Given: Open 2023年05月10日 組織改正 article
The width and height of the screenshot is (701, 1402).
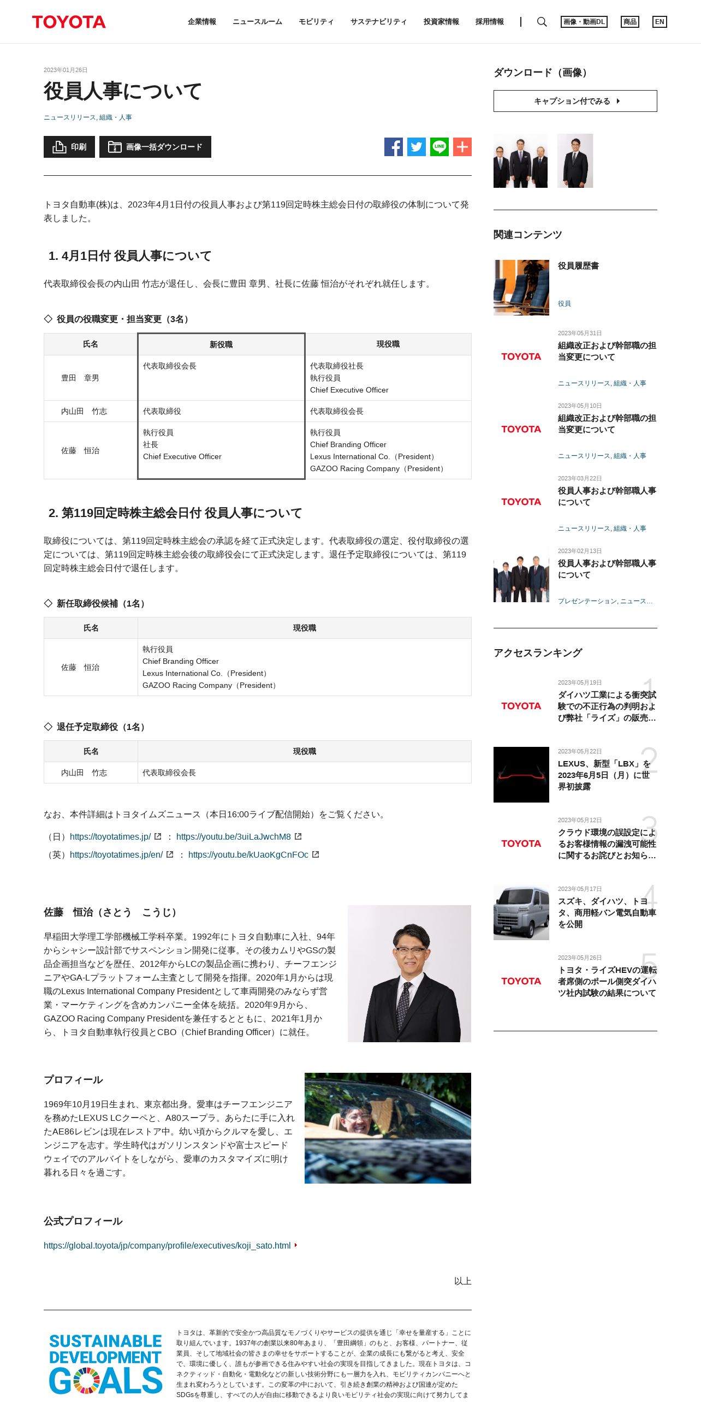Looking at the screenshot, I should coord(607,424).
